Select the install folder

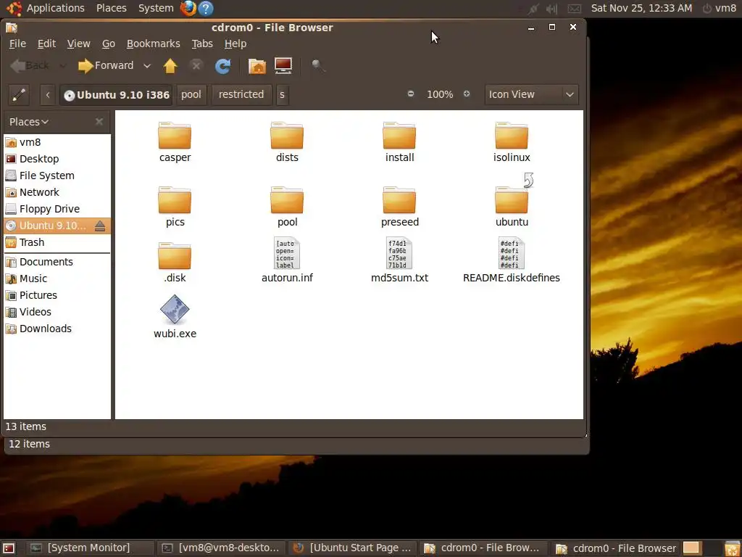(x=399, y=142)
